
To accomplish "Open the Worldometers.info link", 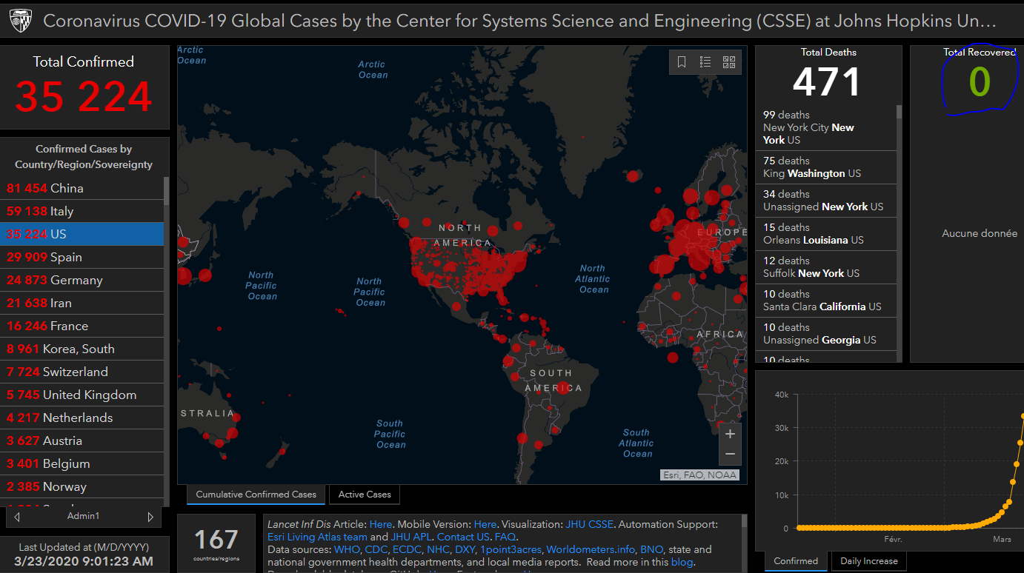I will 591,549.
